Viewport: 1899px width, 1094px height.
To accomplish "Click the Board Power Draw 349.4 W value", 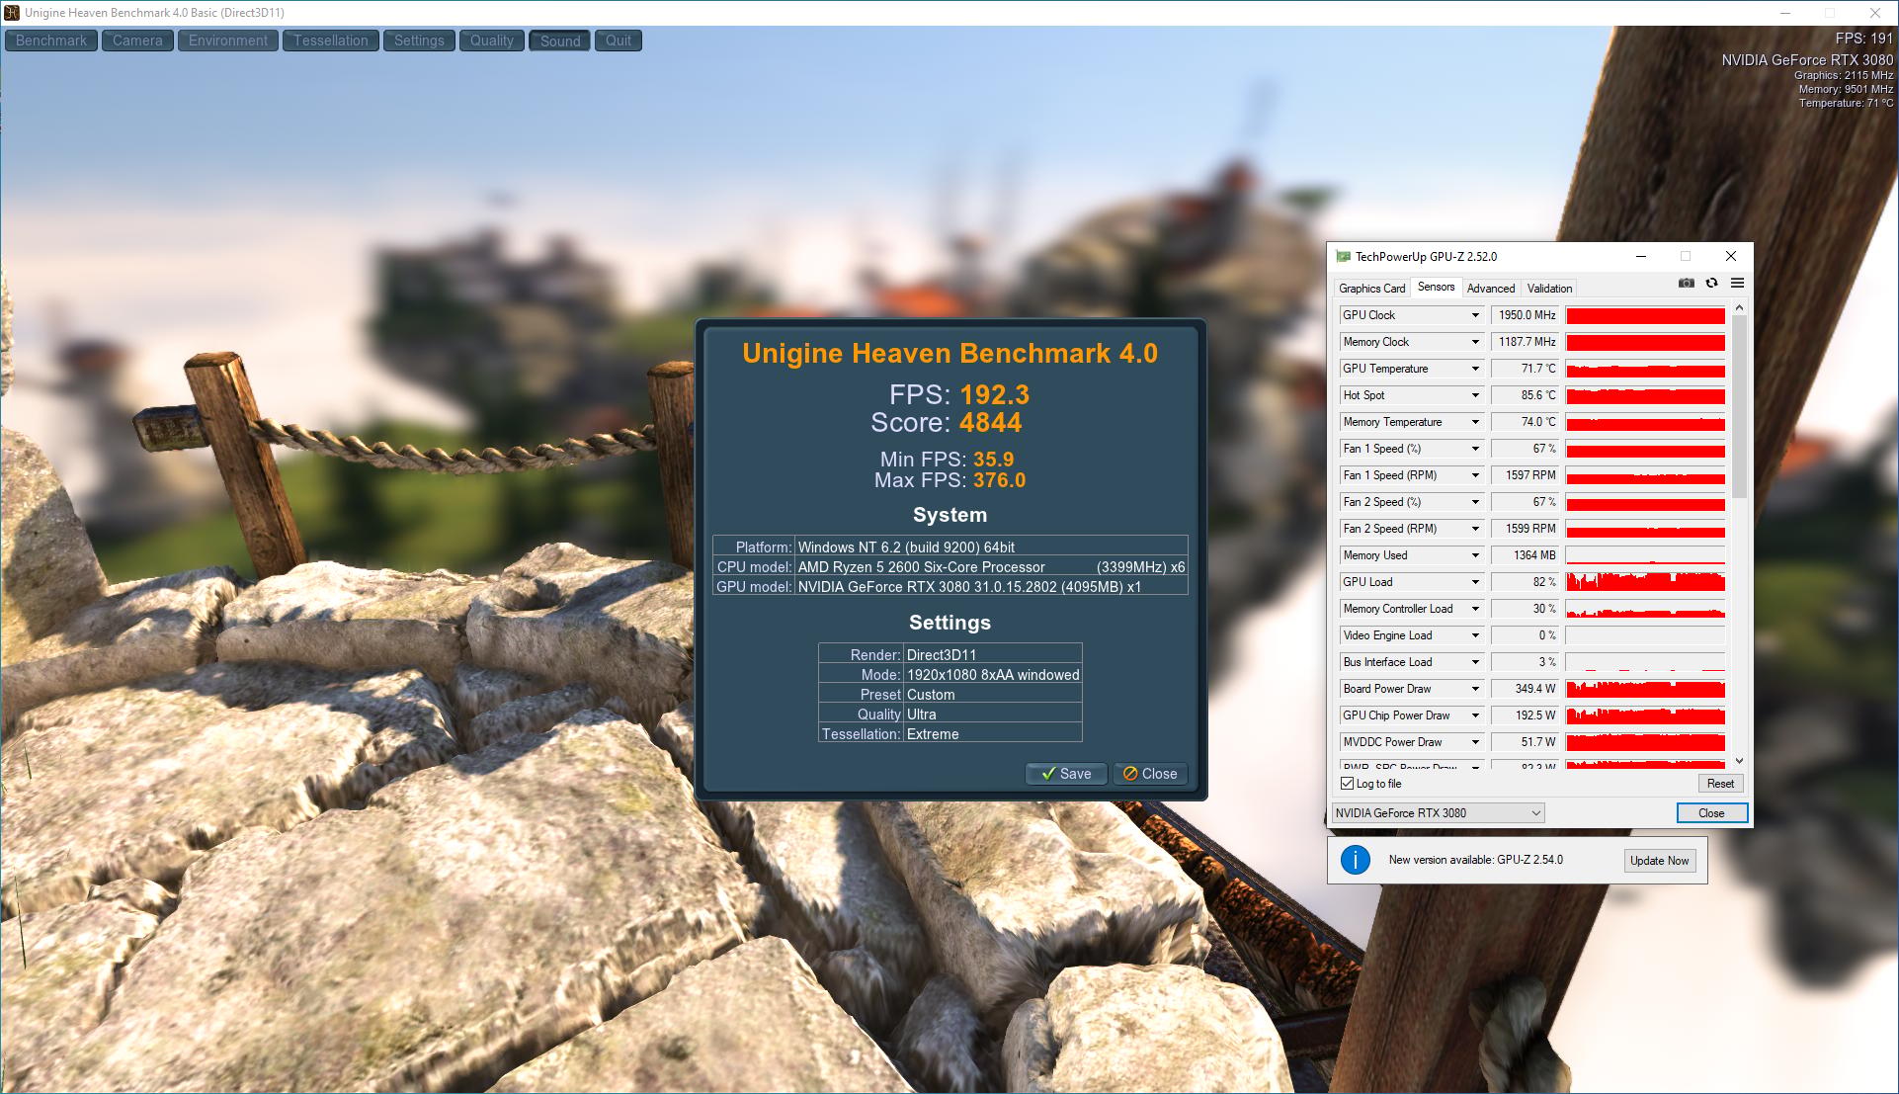I will click(1526, 689).
